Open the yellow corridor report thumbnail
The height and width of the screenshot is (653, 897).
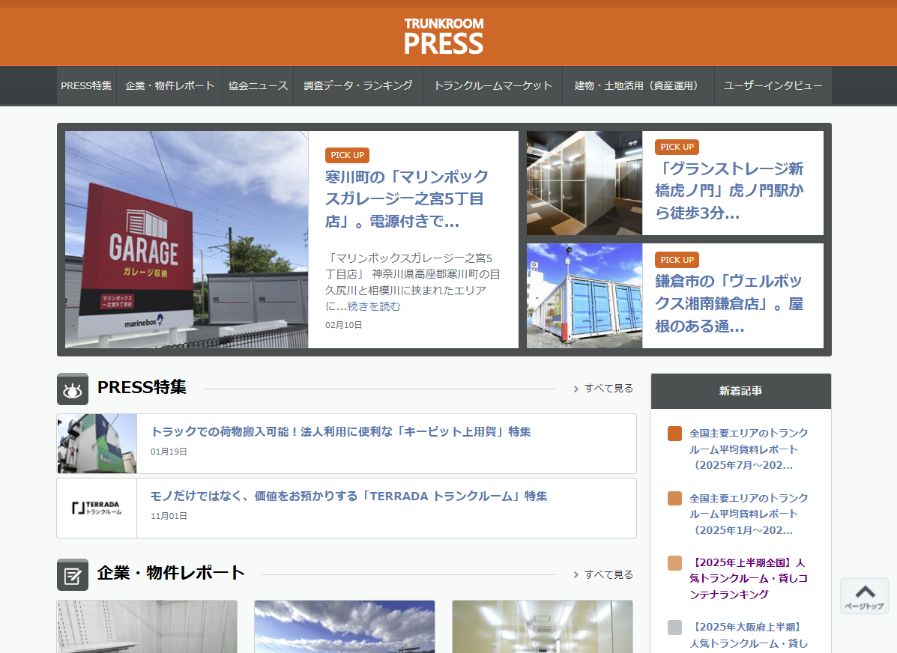pyautogui.click(x=543, y=627)
